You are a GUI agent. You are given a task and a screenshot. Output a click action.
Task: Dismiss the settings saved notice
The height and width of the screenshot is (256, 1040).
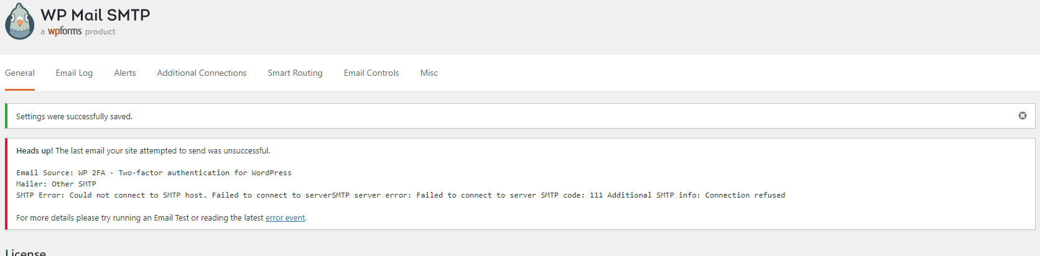pos(1022,116)
